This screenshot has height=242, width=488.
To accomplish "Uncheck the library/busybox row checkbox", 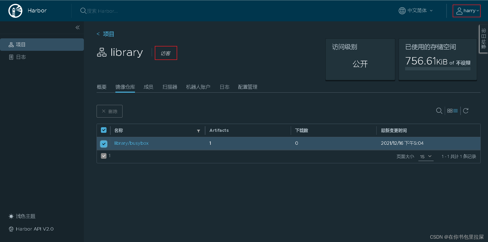I will [103, 144].
